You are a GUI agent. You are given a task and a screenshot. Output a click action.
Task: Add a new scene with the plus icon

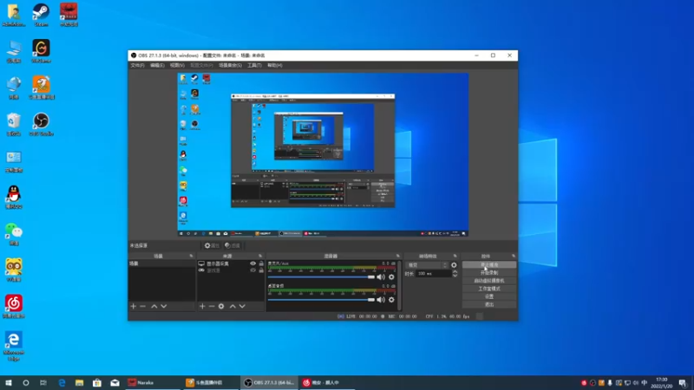point(134,306)
